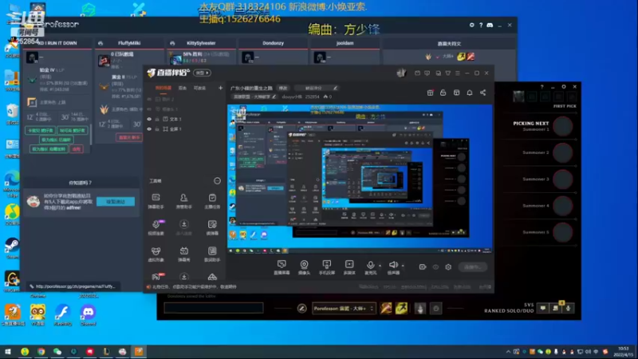Click the unlock padlock icon near the bell
This screenshot has height=359, width=638.
(443, 93)
